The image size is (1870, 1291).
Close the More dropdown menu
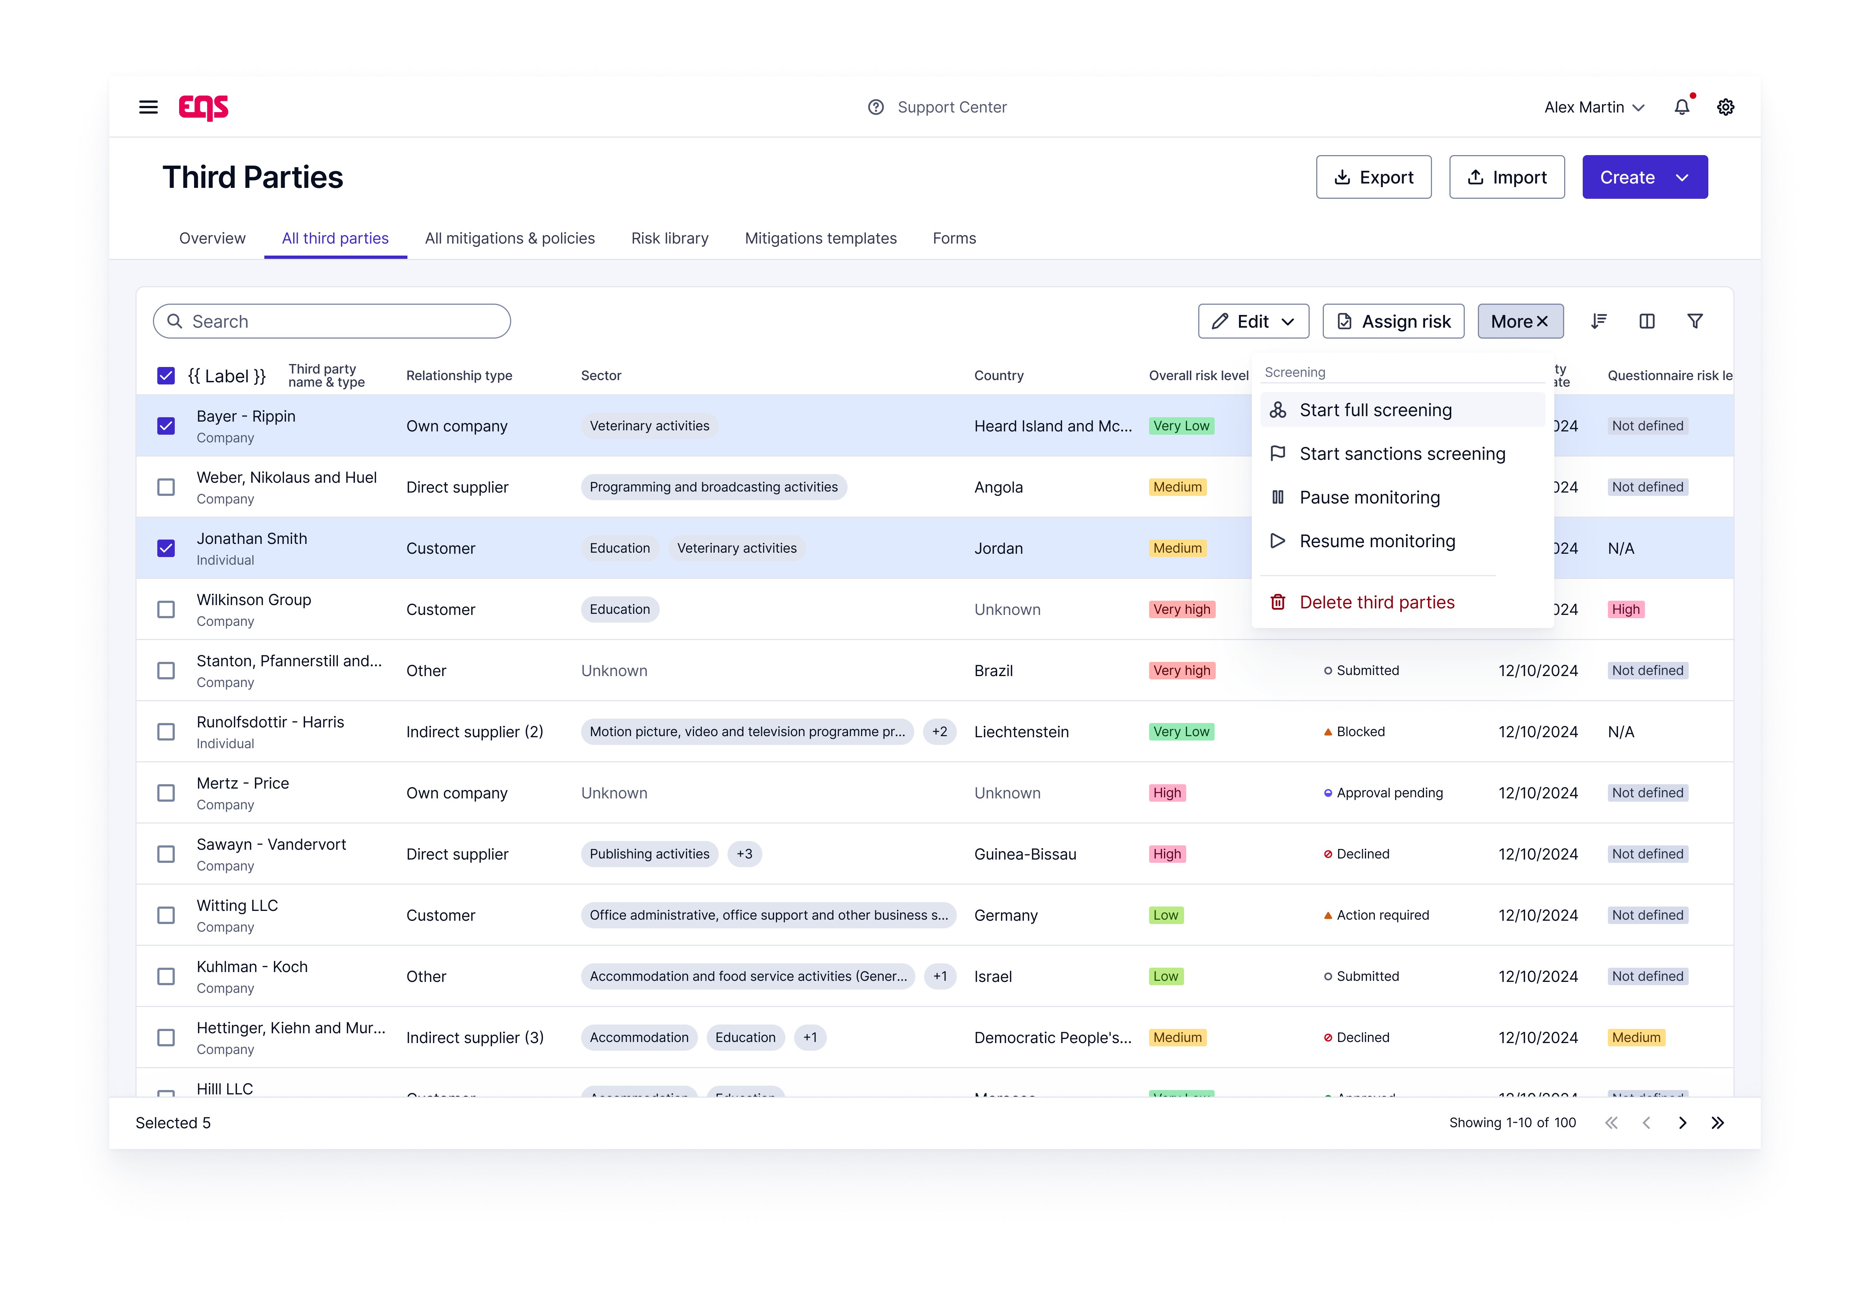pyautogui.click(x=1520, y=321)
